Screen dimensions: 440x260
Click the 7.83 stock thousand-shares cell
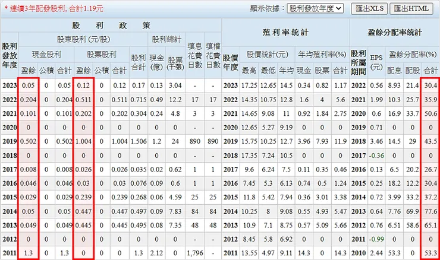click(x=175, y=211)
